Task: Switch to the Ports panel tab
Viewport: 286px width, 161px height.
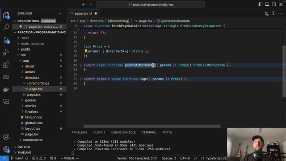Action: pyautogui.click(x=167, y=132)
